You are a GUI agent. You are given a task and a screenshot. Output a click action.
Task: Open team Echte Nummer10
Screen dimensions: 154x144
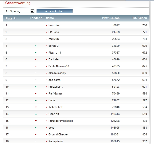(59, 66)
